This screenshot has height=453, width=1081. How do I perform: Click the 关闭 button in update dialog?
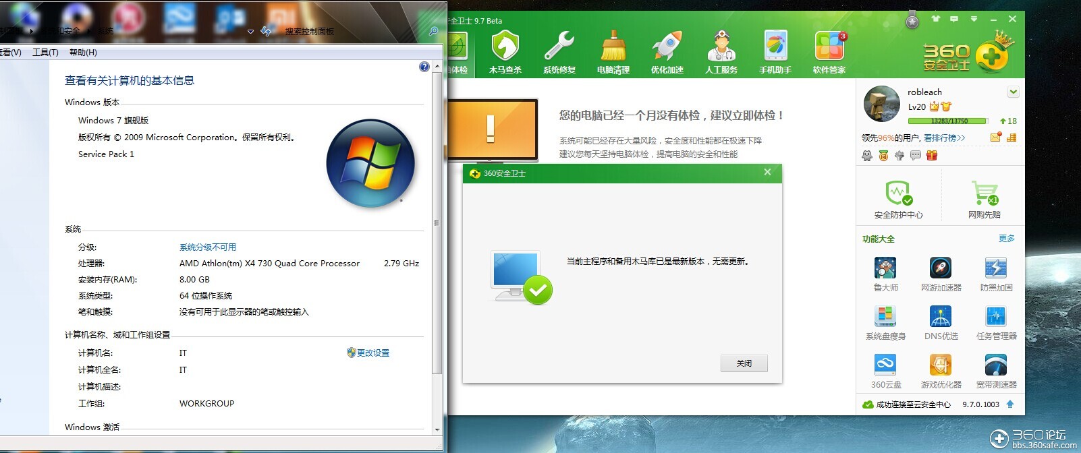click(744, 363)
